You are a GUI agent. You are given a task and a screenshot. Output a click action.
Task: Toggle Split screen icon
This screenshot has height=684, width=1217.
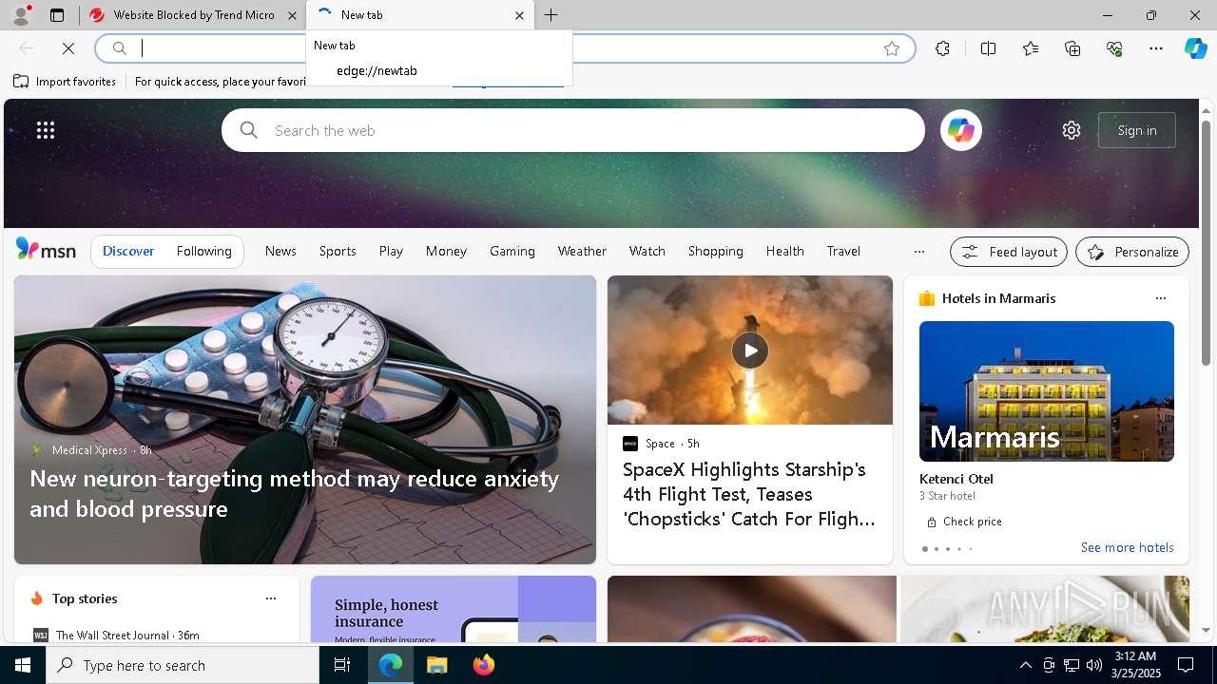click(x=988, y=48)
